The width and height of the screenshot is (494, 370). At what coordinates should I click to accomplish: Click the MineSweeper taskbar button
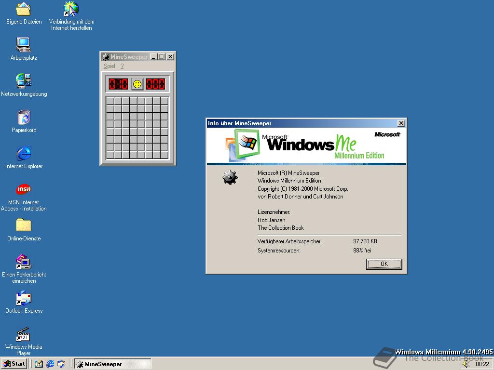click(x=113, y=364)
